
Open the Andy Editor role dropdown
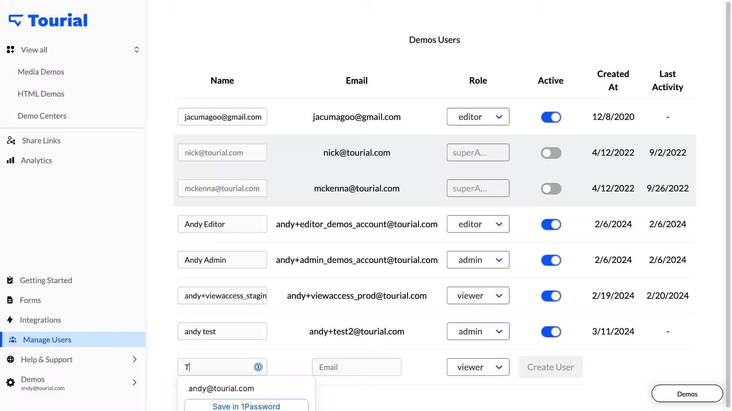[x=478, y=224]
